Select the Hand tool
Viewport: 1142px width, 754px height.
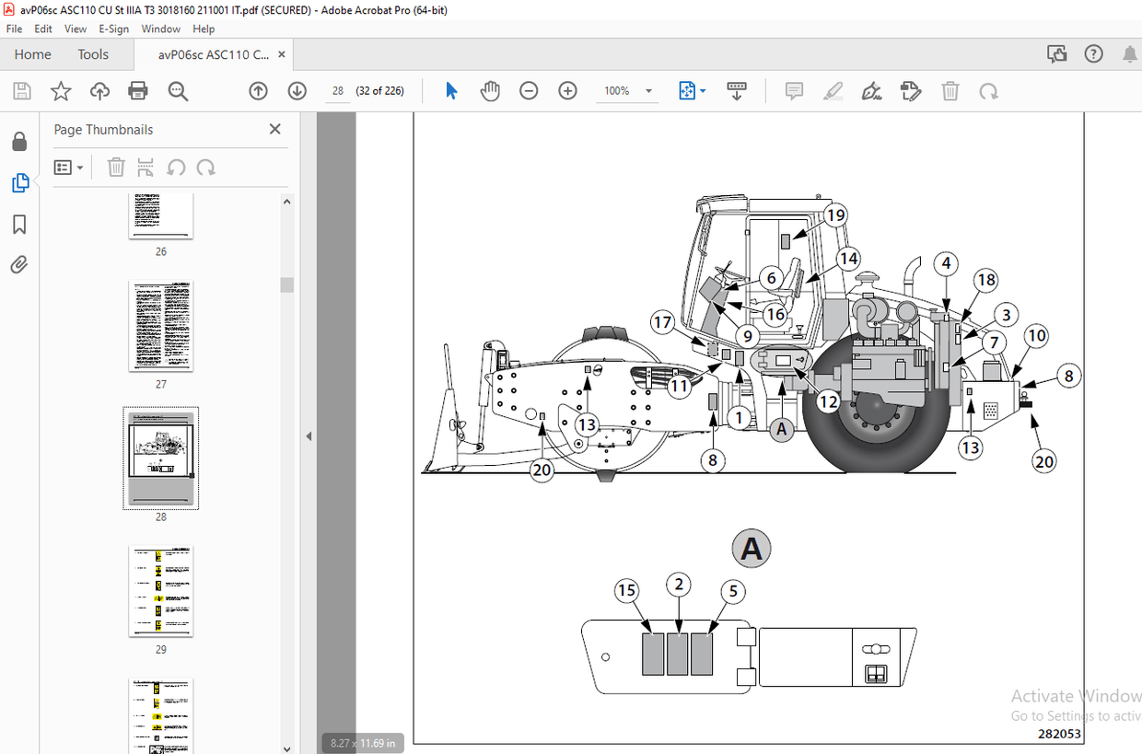(x=490, y=90)
